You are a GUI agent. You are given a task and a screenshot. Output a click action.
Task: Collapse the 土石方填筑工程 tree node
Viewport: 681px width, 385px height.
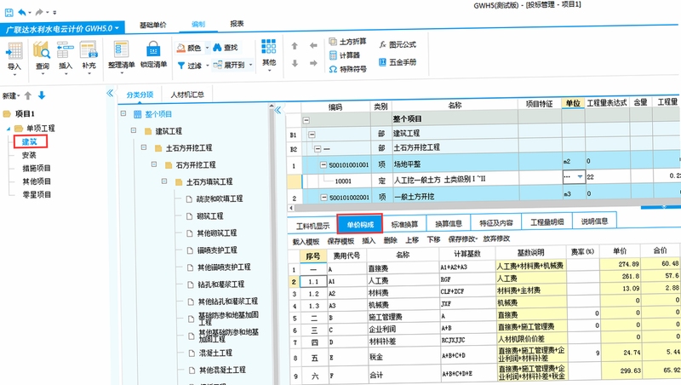click(164, 181)
